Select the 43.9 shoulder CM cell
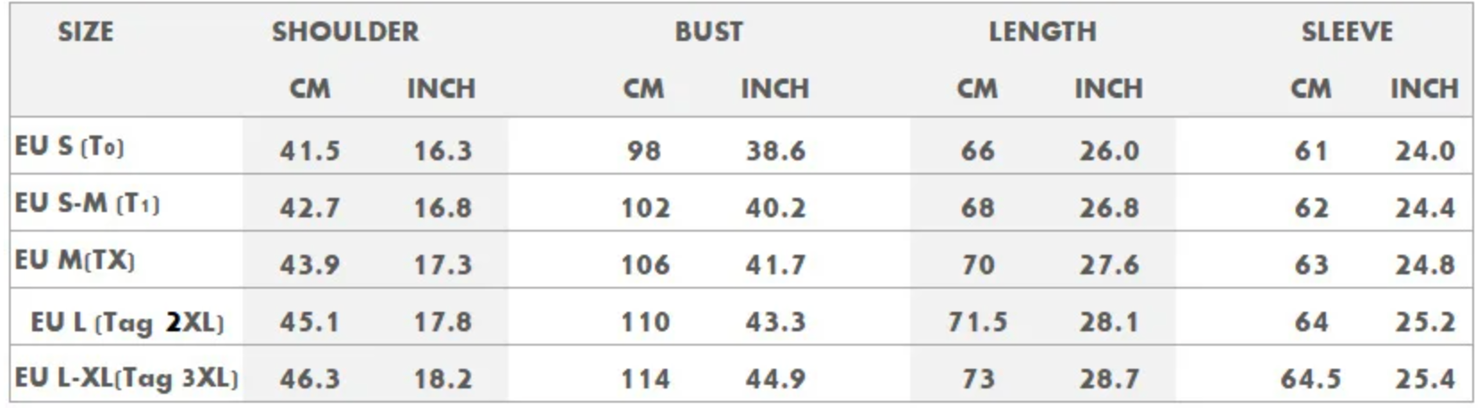 click(x=310, y=265)
